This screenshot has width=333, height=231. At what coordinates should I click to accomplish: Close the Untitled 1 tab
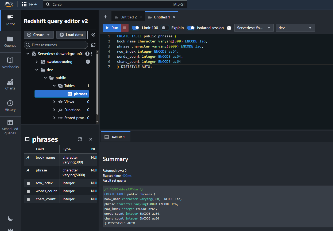click(x=174, y=17)
